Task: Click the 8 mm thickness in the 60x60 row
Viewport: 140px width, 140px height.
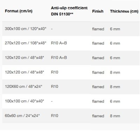Action: point(115,116)
